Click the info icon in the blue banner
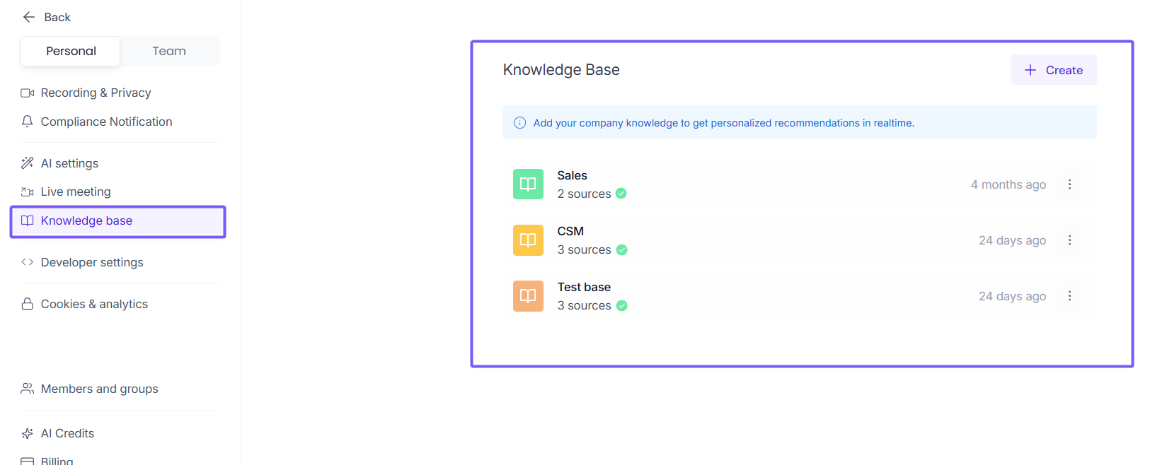This screenshot has width=1167, height=465. (519, 123)
